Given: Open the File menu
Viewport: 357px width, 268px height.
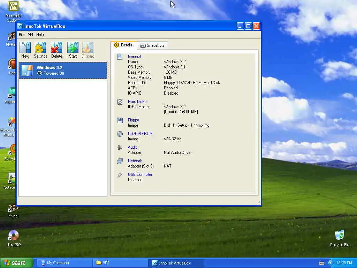Looking at the screenshot, I should [22, 35].
